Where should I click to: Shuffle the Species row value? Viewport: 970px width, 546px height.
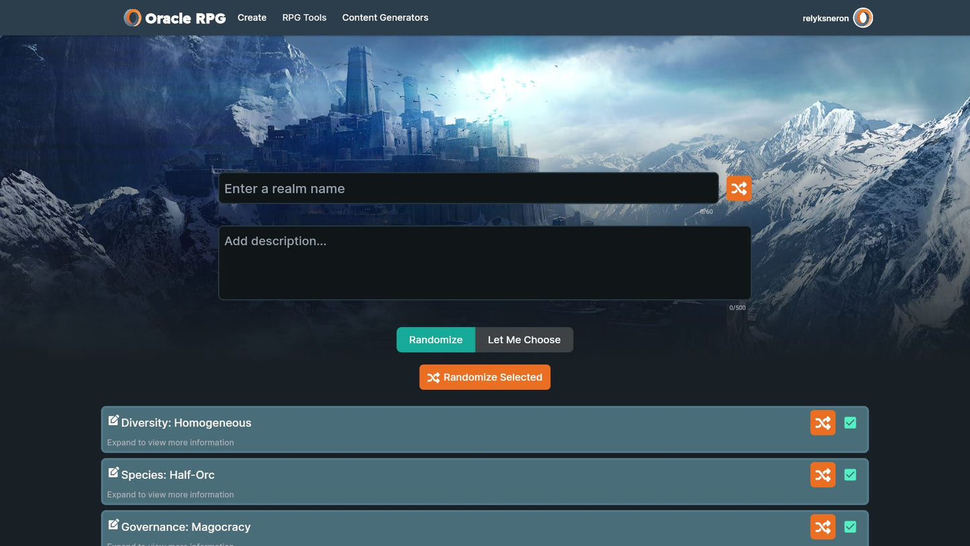822,475
